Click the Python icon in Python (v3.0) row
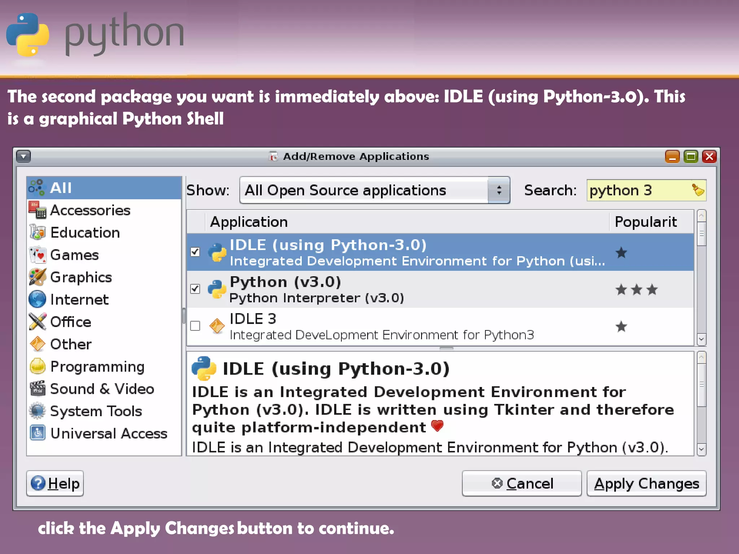The height and width of the screenshot is (554, 739). tap(217, 289)
